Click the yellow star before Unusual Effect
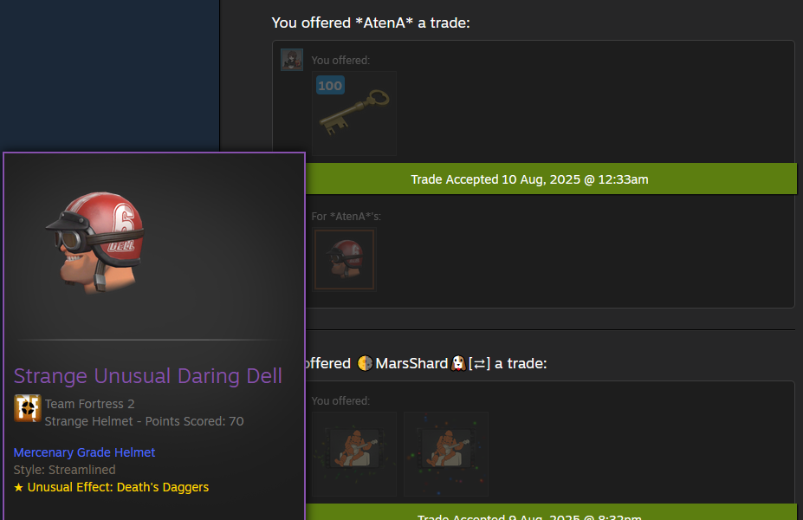This screenshot has width=803, height=520. (x=18, y=487)
